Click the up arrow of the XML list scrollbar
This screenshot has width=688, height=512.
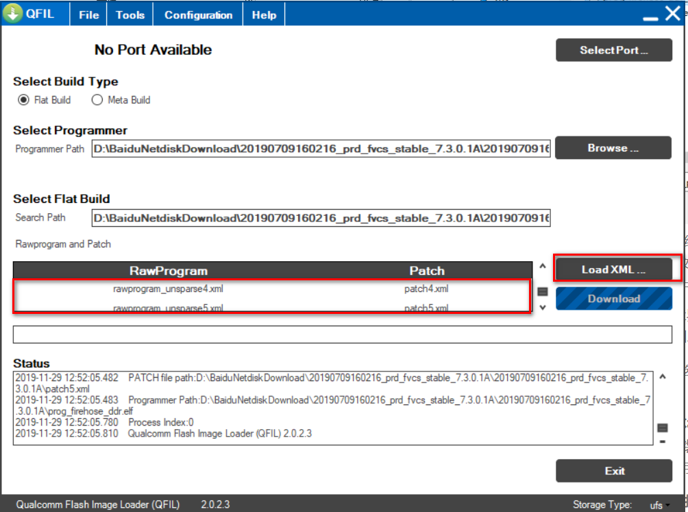[x=543, y=266]
